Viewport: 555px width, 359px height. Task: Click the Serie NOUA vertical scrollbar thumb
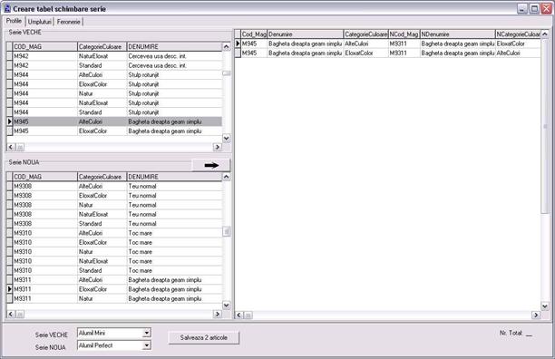point(227,231)
